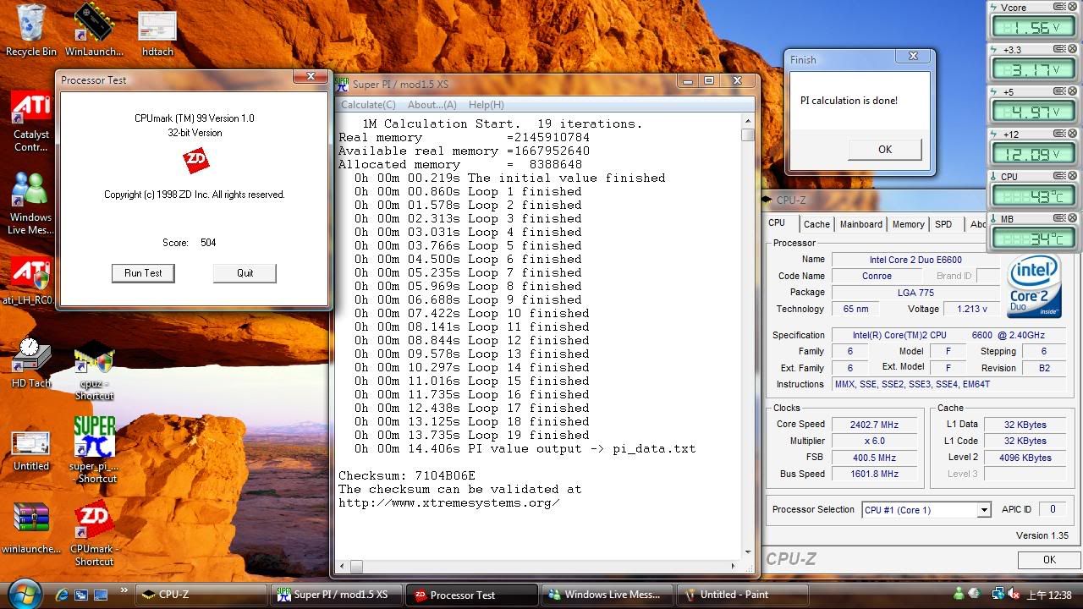Viewport: 1083px width, 609px height.
Task: Close the CPU temperature gadget
Action: click(x=1072, y=176)
